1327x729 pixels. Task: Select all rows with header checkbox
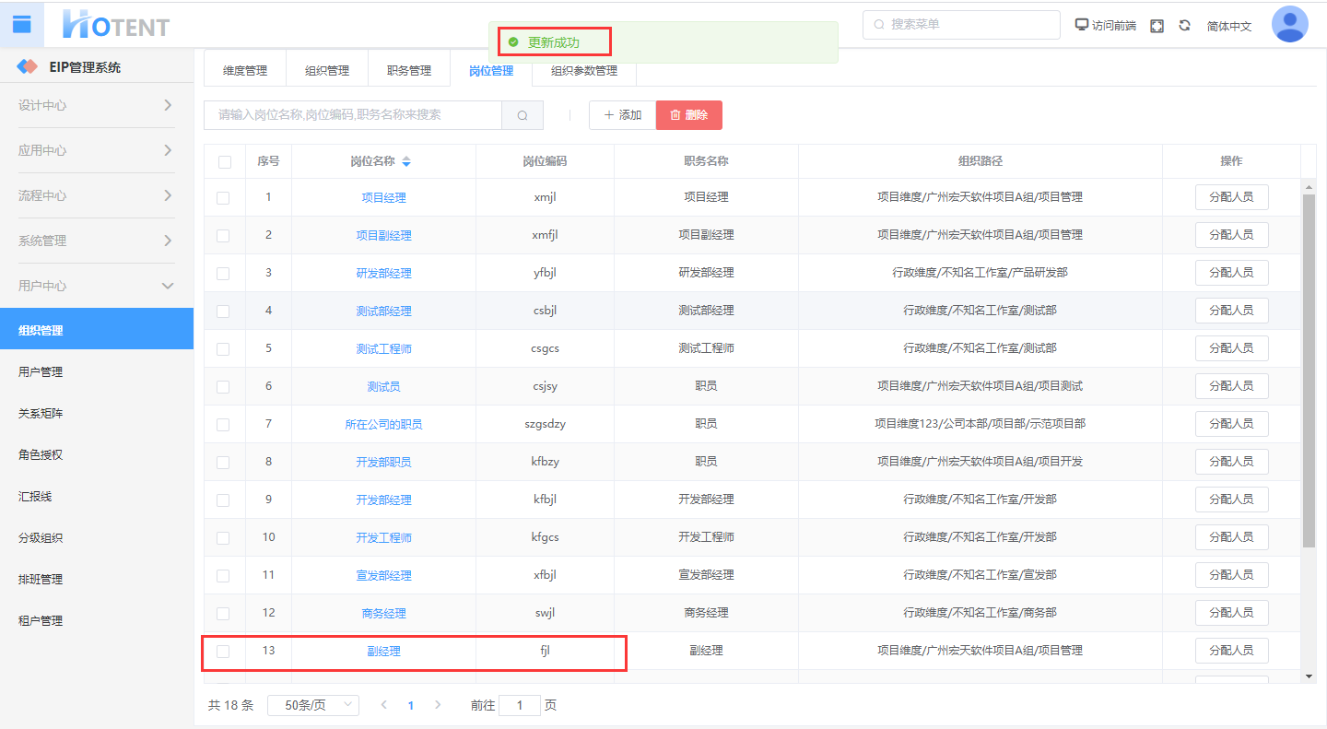coord(225,162)
